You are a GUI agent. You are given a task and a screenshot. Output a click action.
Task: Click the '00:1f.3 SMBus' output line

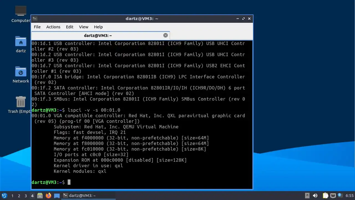coord(138,102)
